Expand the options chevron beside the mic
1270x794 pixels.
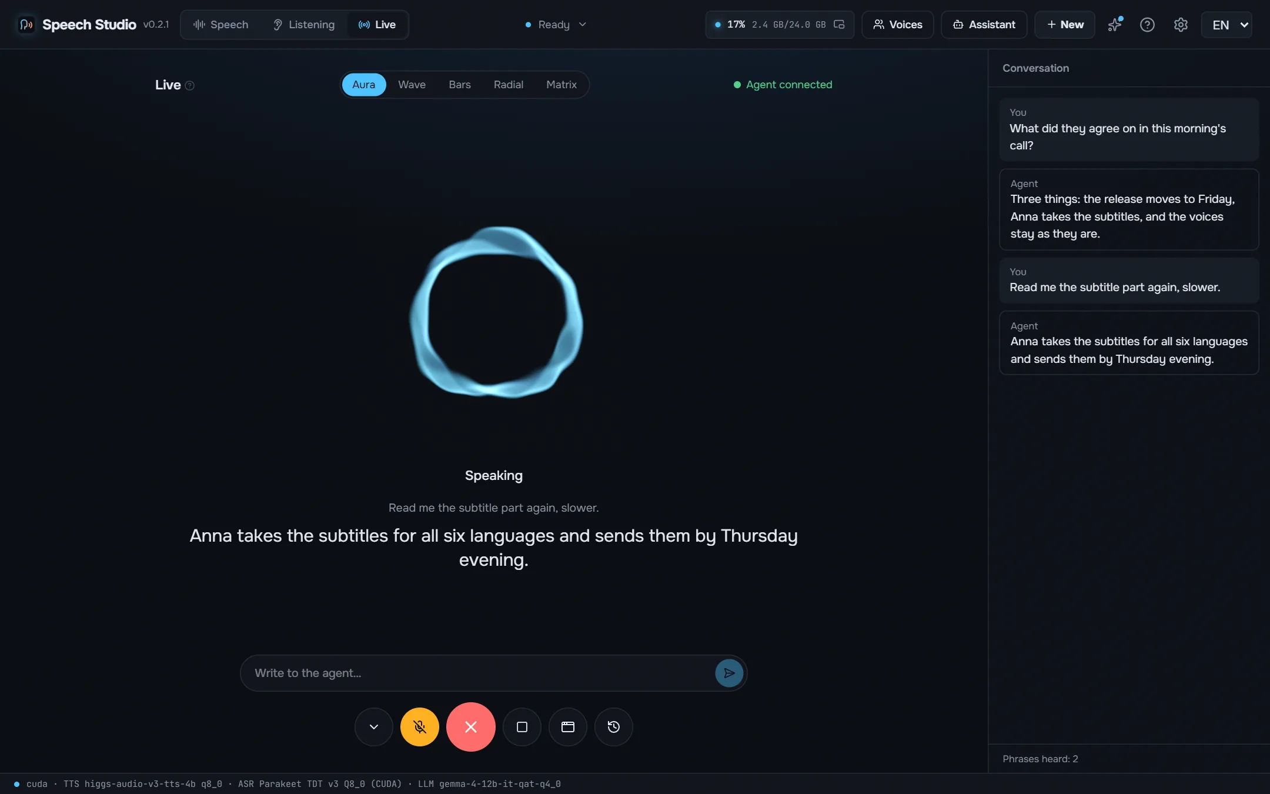click(x=373, y=727)
